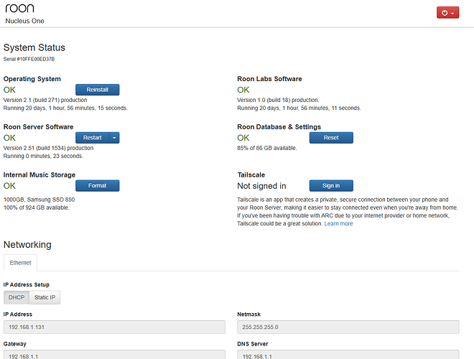Viewport: 474px width, 359px height.
Task: Click the System Status heading
Action: point(34,47)
